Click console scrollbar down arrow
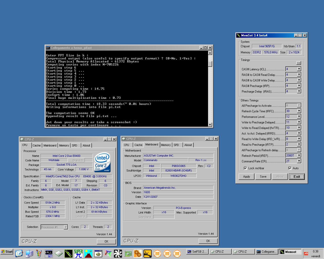Screen dimensions: 324x259 tap(210, 124)
